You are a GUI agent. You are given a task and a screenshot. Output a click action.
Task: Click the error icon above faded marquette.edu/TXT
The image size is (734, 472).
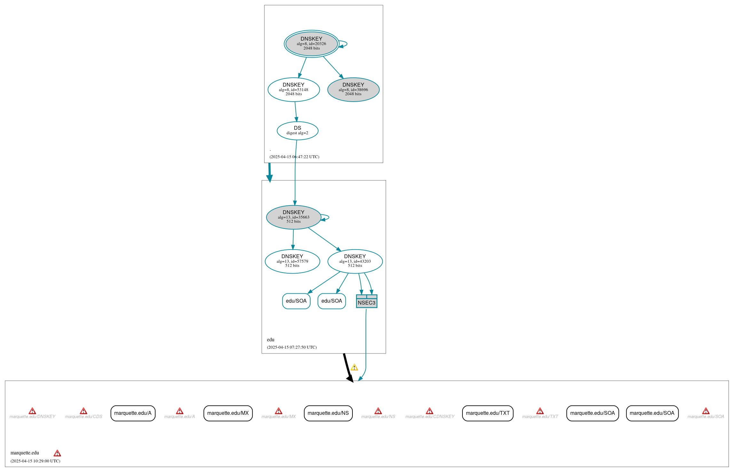(x=540, y=411)
